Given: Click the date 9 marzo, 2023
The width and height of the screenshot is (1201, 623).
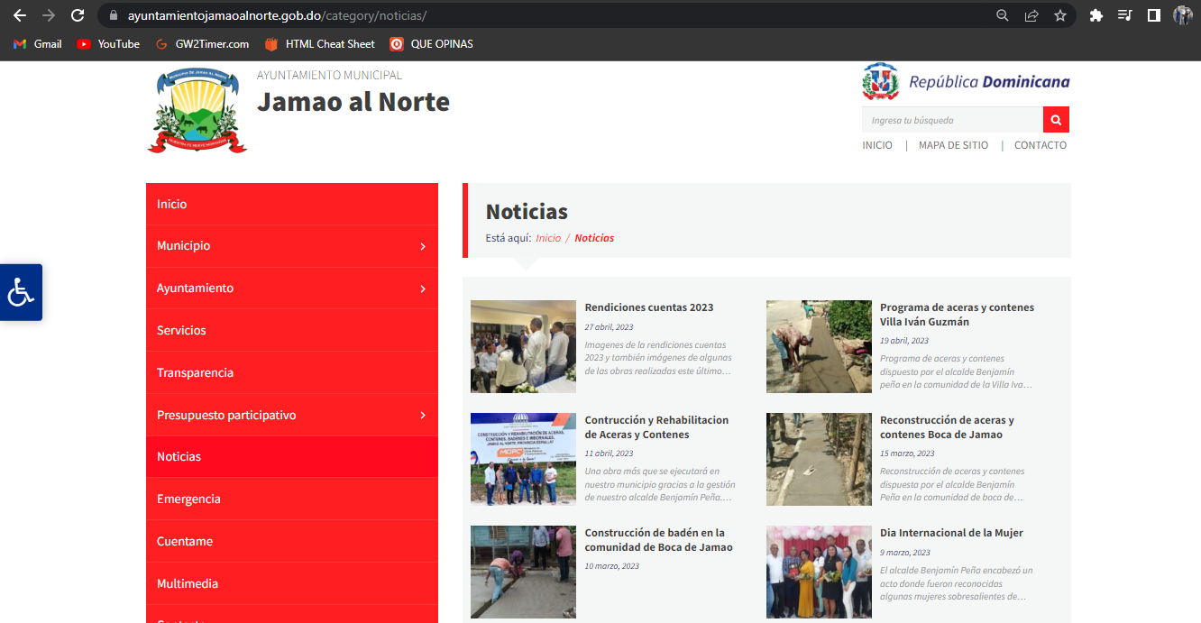Looking at the screenshot, I should click(905, 553).
